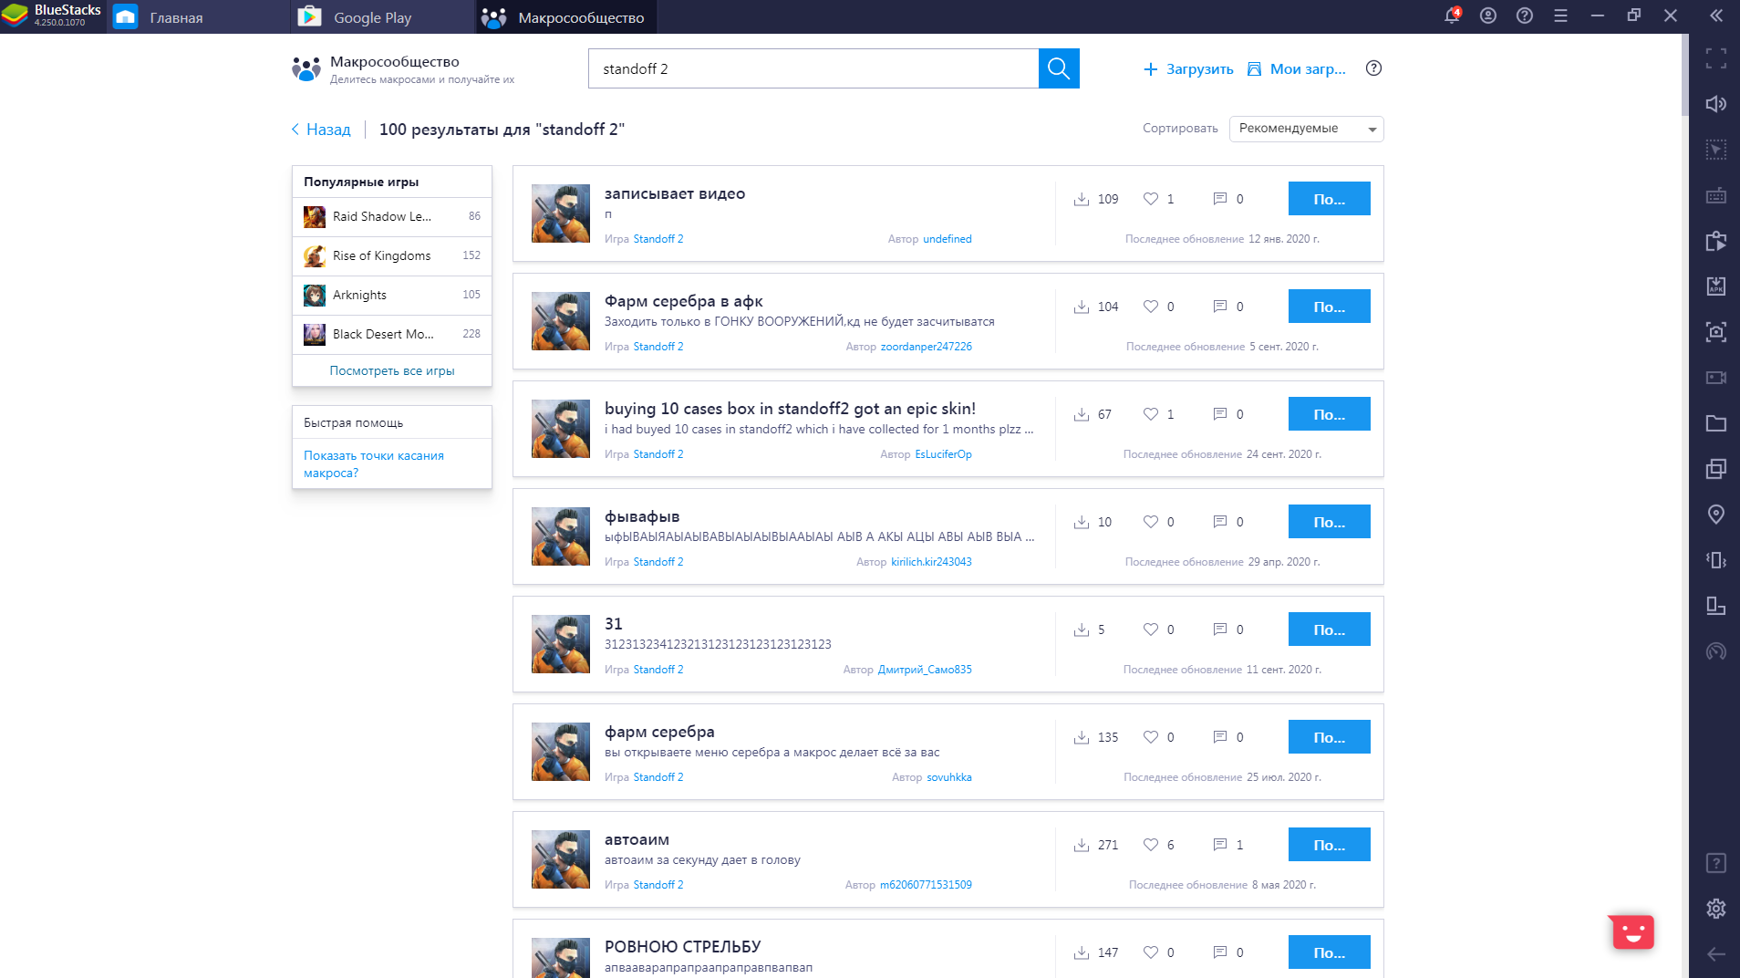Image resolution: width=1740 pixels, height=978 pixels.
Task: Open the 'фывафыв' macro thumbnail
Action: tap(561, 536)
